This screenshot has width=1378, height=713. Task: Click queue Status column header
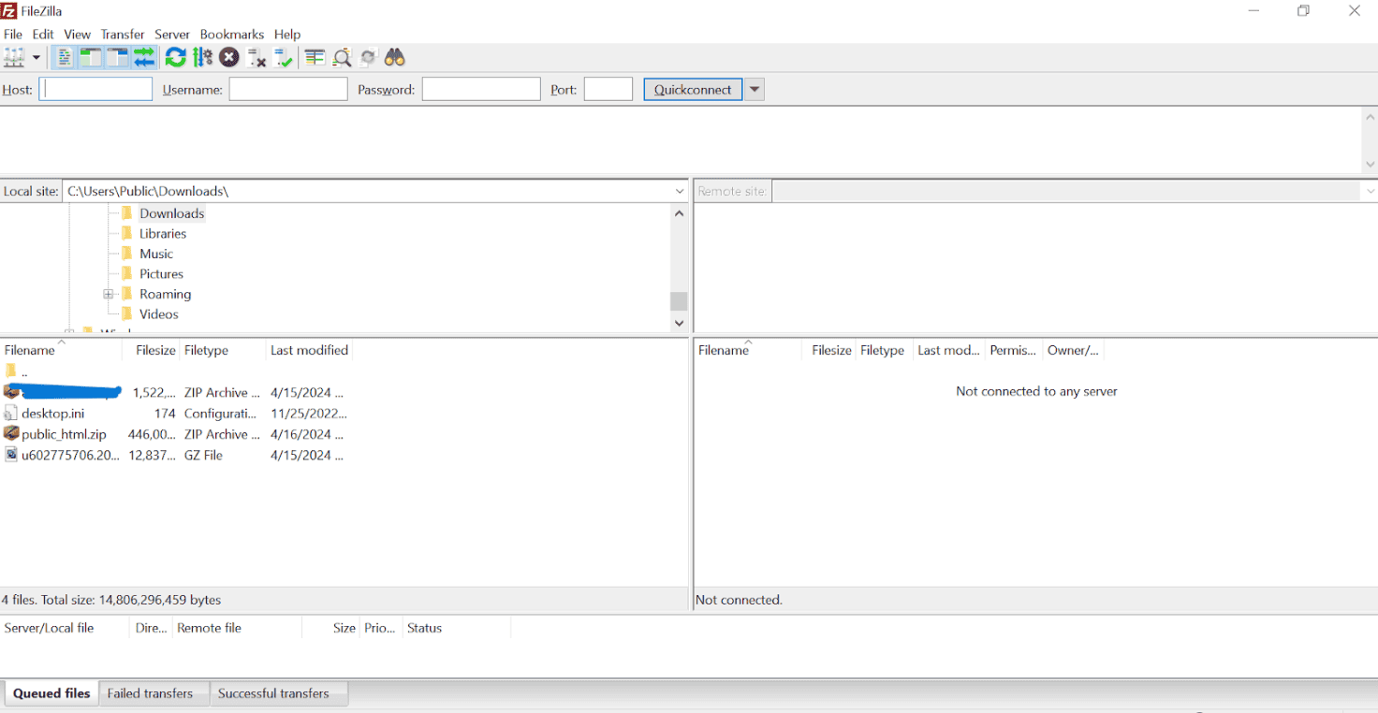click(x=456, y=628)
